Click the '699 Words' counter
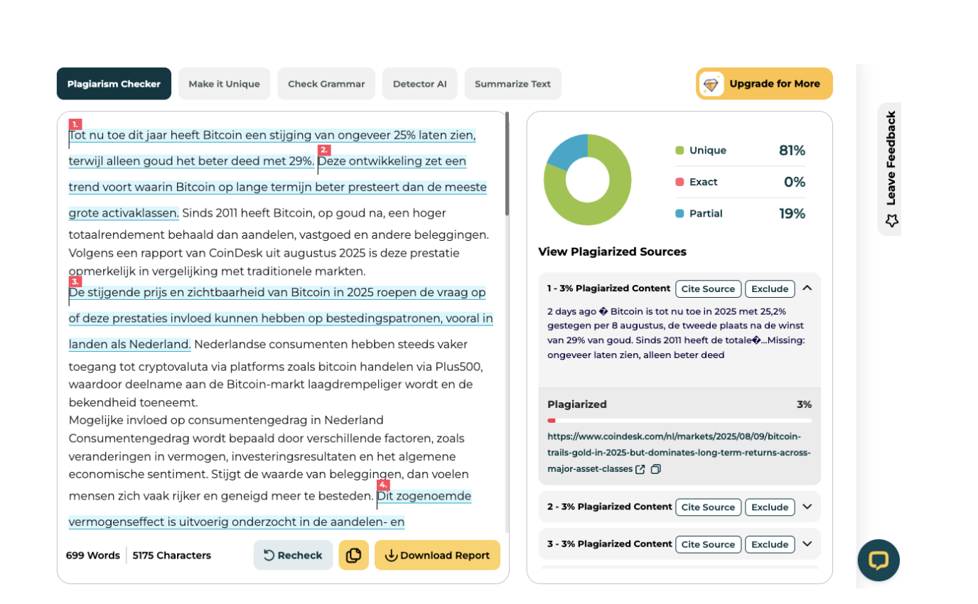Screen dimensions: 978x604 pyautogui.click(x=93, y=556)
